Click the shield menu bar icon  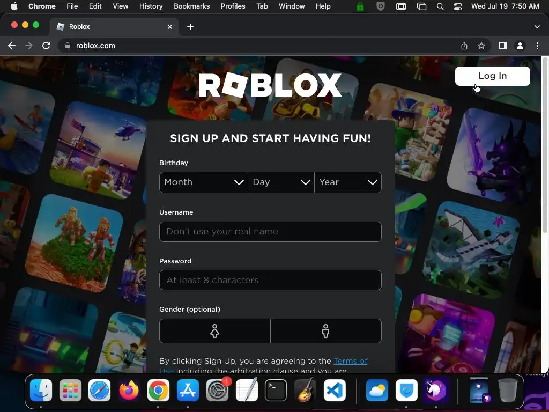click(380, 6)
